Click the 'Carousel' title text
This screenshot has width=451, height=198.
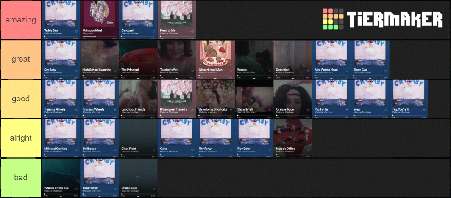pyautogui.click(x=127, y=30)
